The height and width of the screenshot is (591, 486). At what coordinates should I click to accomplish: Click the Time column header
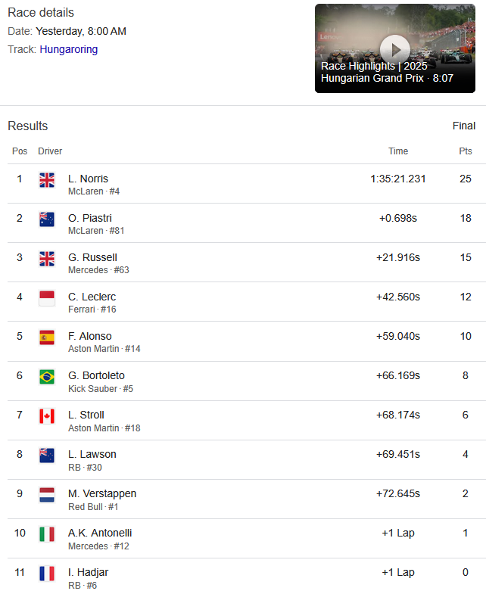click(398, 151)
